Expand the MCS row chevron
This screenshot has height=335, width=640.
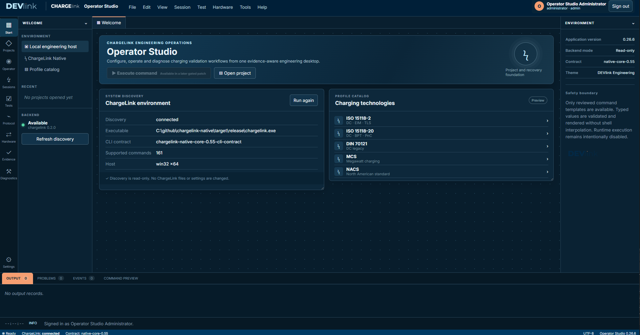click(547, 159)
